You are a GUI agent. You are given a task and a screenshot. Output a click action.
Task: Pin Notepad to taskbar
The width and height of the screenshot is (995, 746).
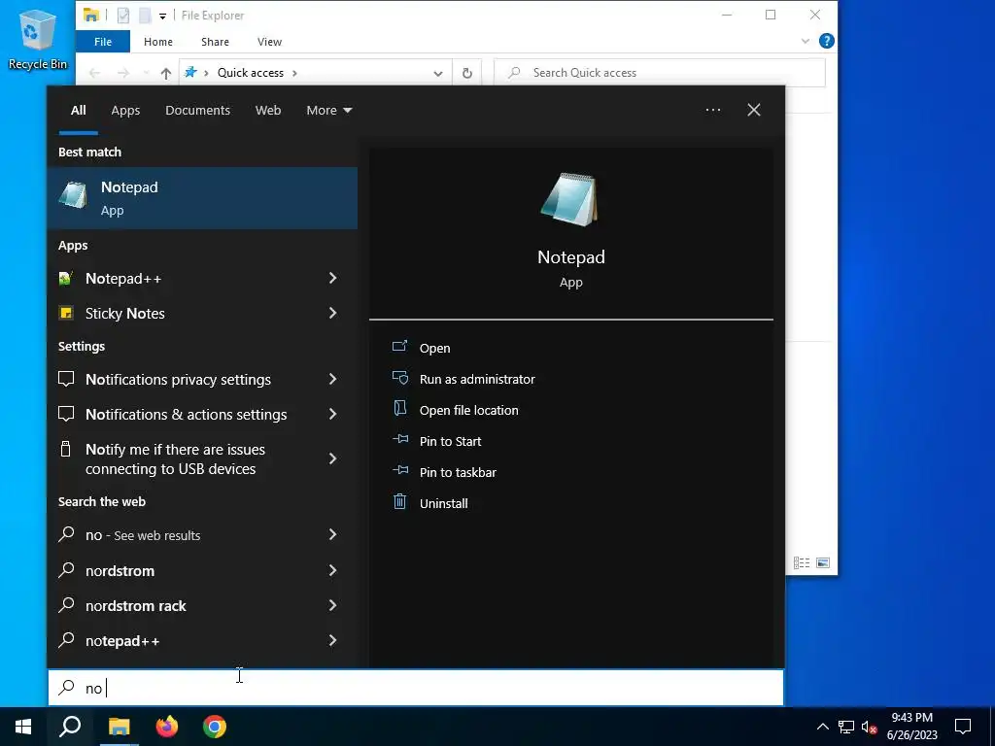coord(459,473)
